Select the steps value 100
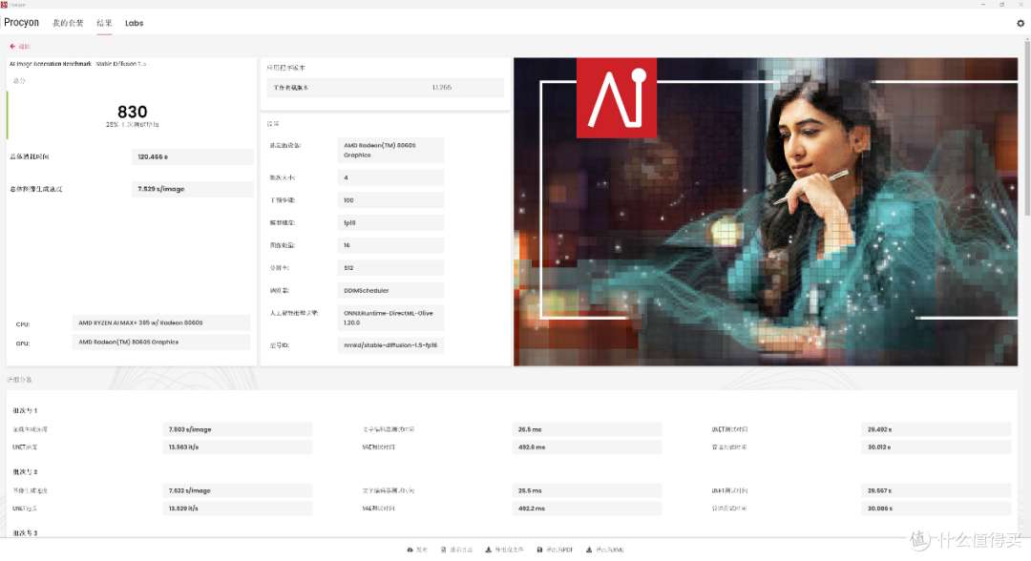 pyautogui.click(x=390, y=200)
